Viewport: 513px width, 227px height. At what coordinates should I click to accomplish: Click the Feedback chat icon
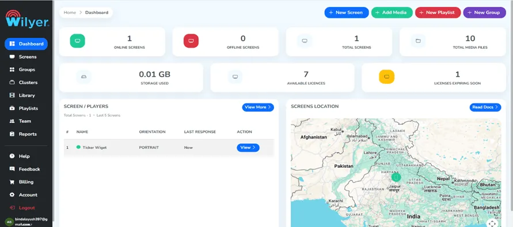[12, 169]
